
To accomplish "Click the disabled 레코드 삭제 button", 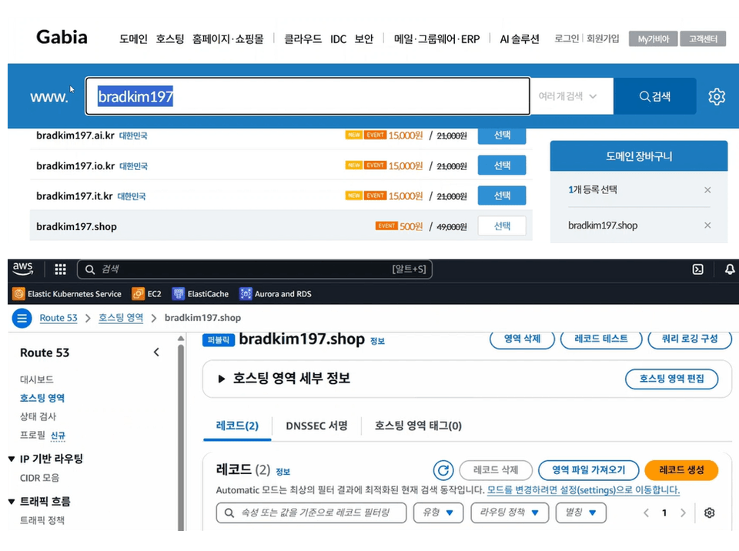I will point(496,470).
